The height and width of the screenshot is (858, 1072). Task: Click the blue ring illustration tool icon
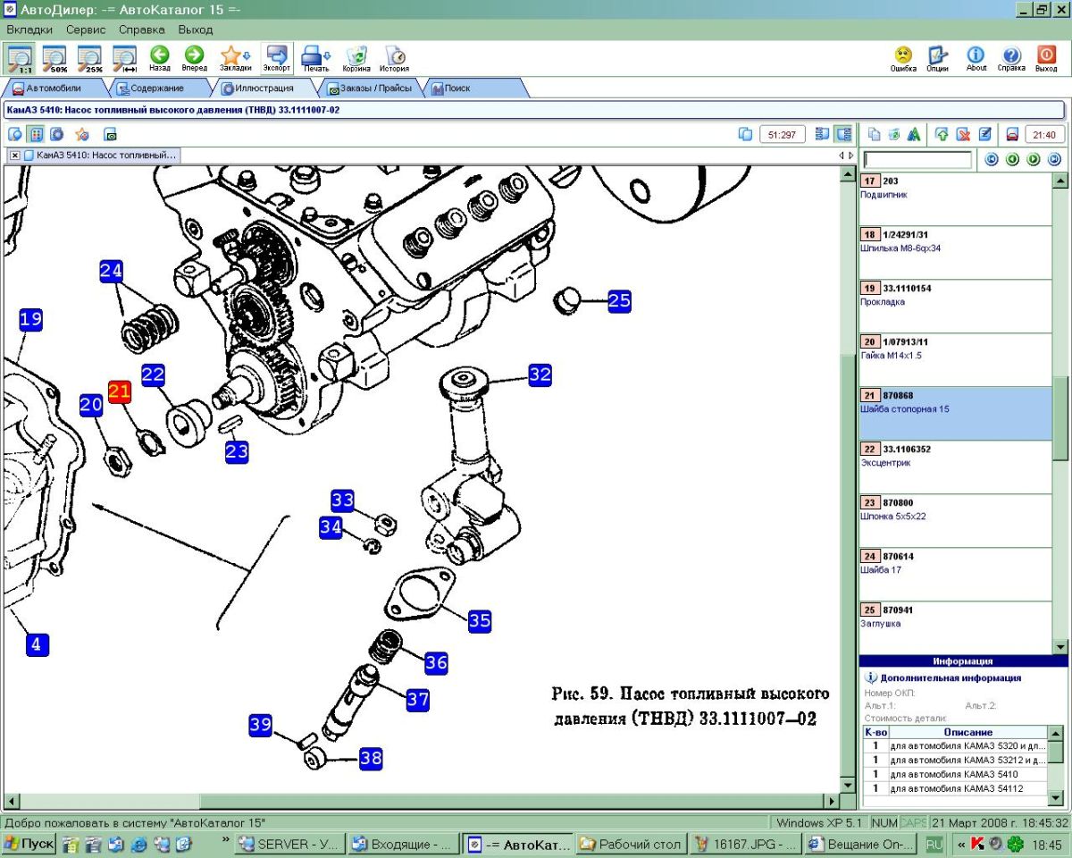click(x=58, y=134)
